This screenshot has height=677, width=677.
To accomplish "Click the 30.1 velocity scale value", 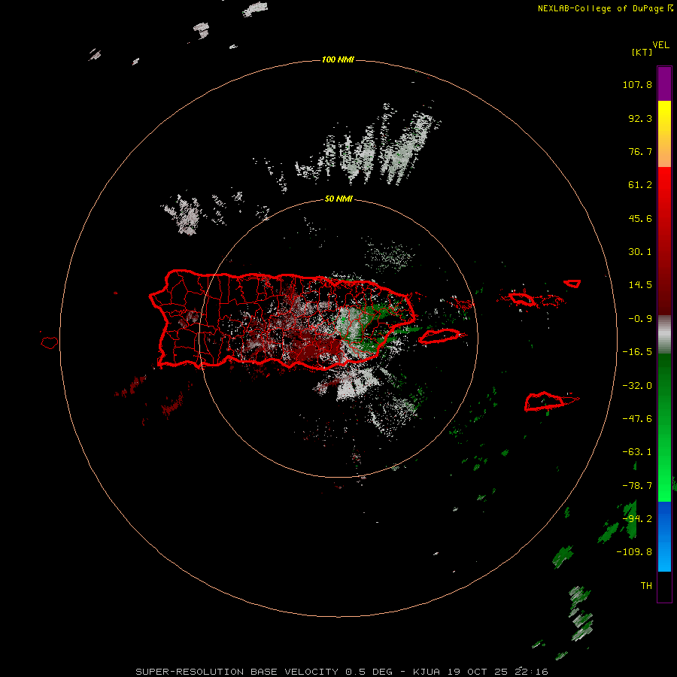I will pos(640,252).
